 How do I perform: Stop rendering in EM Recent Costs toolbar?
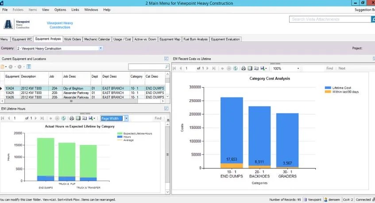click(x=229, y=68)
